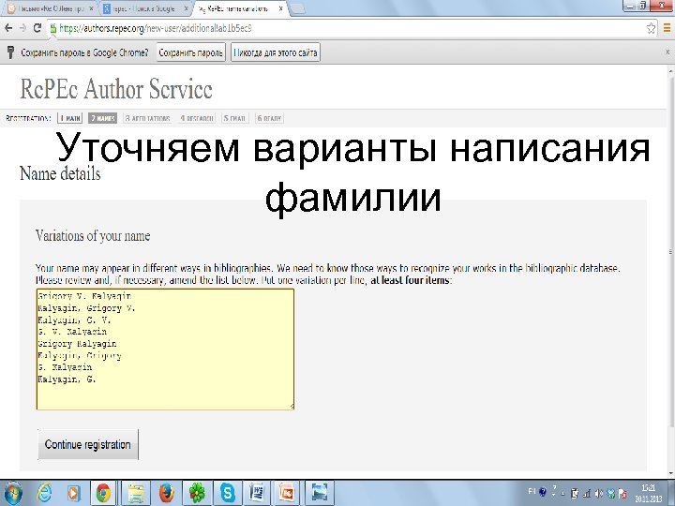
Task: Open Chrome menu hamburger icon
Action: [667, 28]
